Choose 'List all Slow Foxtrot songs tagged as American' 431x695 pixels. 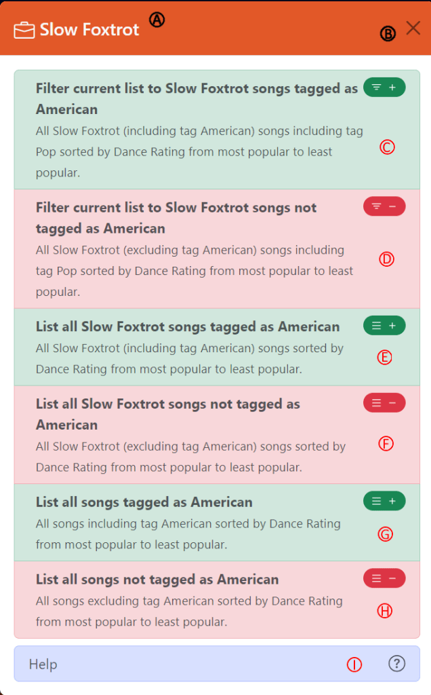pyautogui.click(x=188, y=326)
